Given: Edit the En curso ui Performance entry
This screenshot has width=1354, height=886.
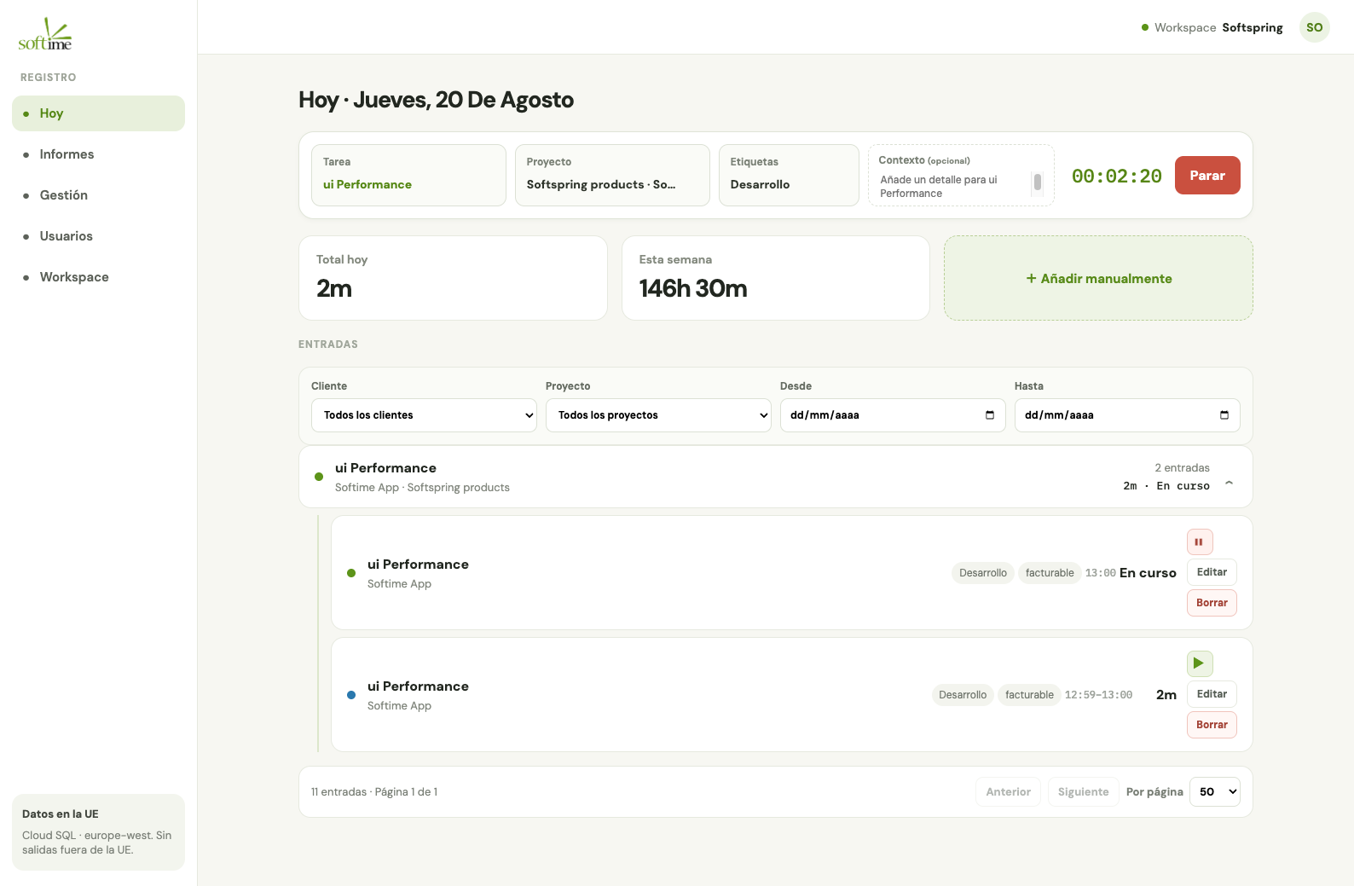Looking at the screenshot, I should (1212, 572).
